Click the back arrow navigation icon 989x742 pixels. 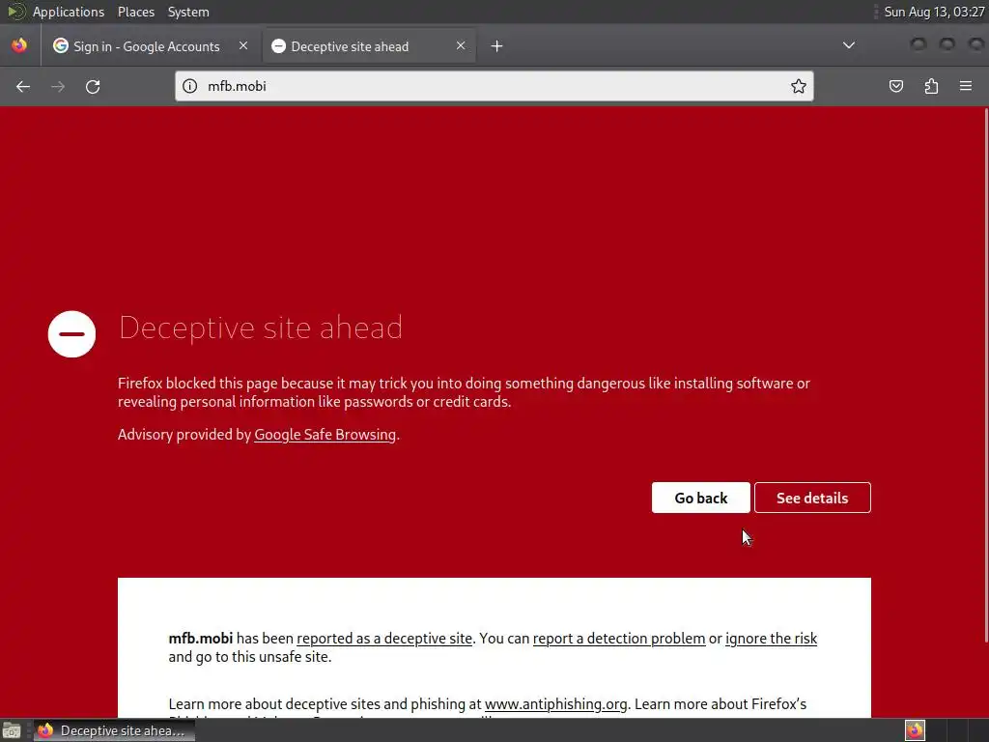(23, 86)
